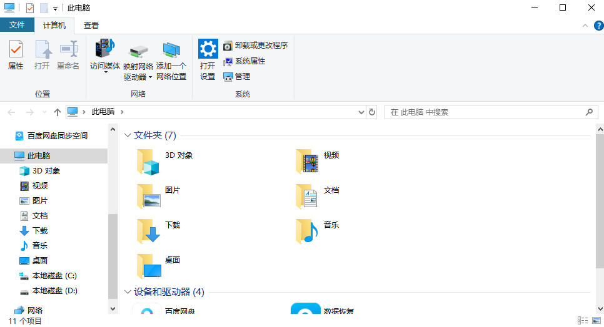Click main pane scrollbar down arrow

tap(600, 308)
